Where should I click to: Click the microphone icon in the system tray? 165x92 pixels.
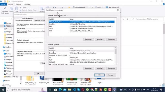click(x=136, y=90)
